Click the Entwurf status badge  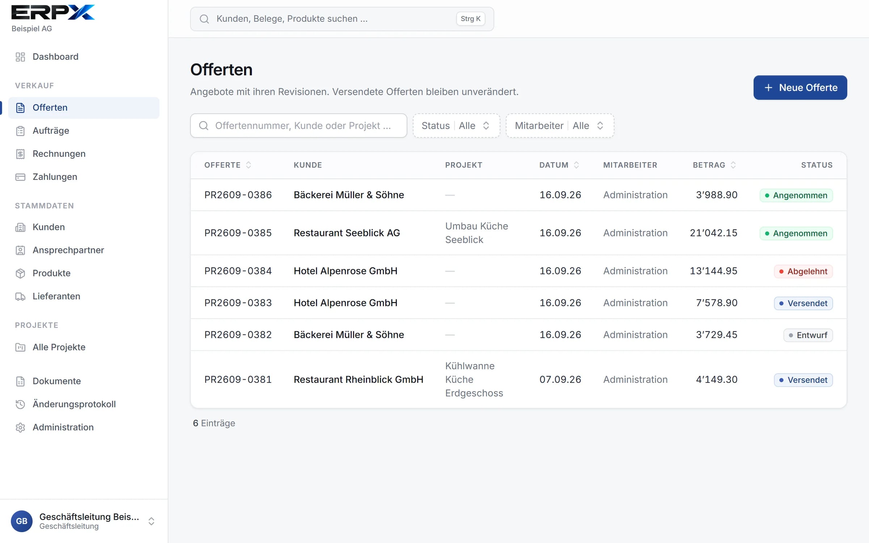click(x=808, y=335)
